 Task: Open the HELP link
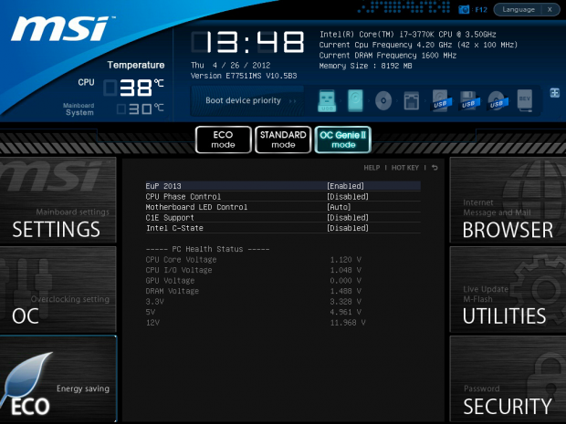click(372, 168)
